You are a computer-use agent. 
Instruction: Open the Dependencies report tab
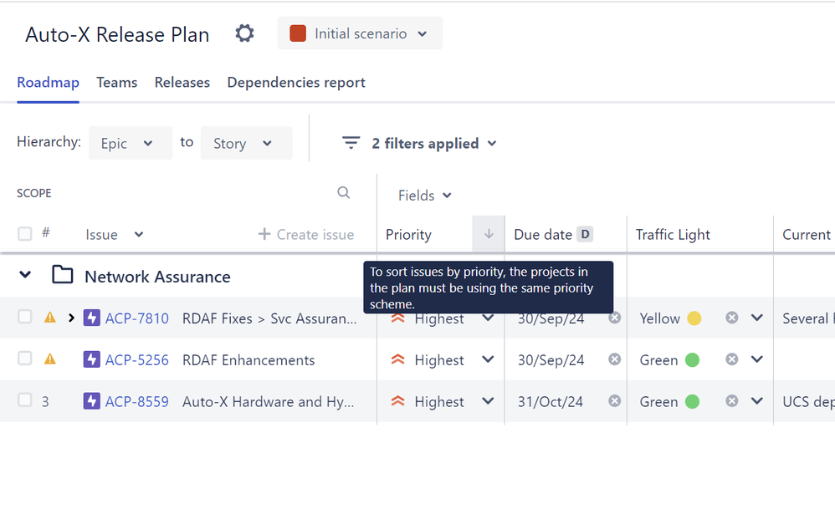[x=296, y=83]
